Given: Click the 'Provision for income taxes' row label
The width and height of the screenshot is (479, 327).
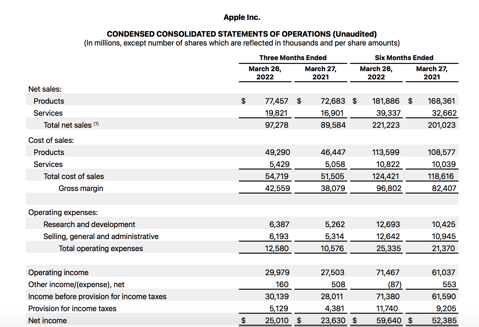Looking at the screenshot, I should [x=72, y=309].
